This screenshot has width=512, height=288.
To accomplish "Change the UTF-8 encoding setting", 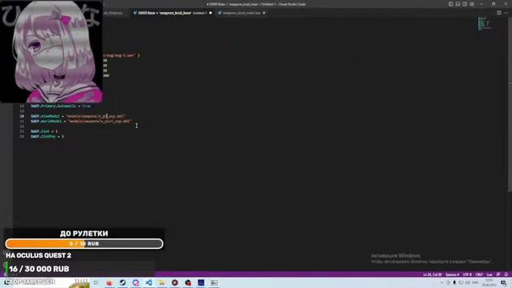I will (x=467, y=274).
